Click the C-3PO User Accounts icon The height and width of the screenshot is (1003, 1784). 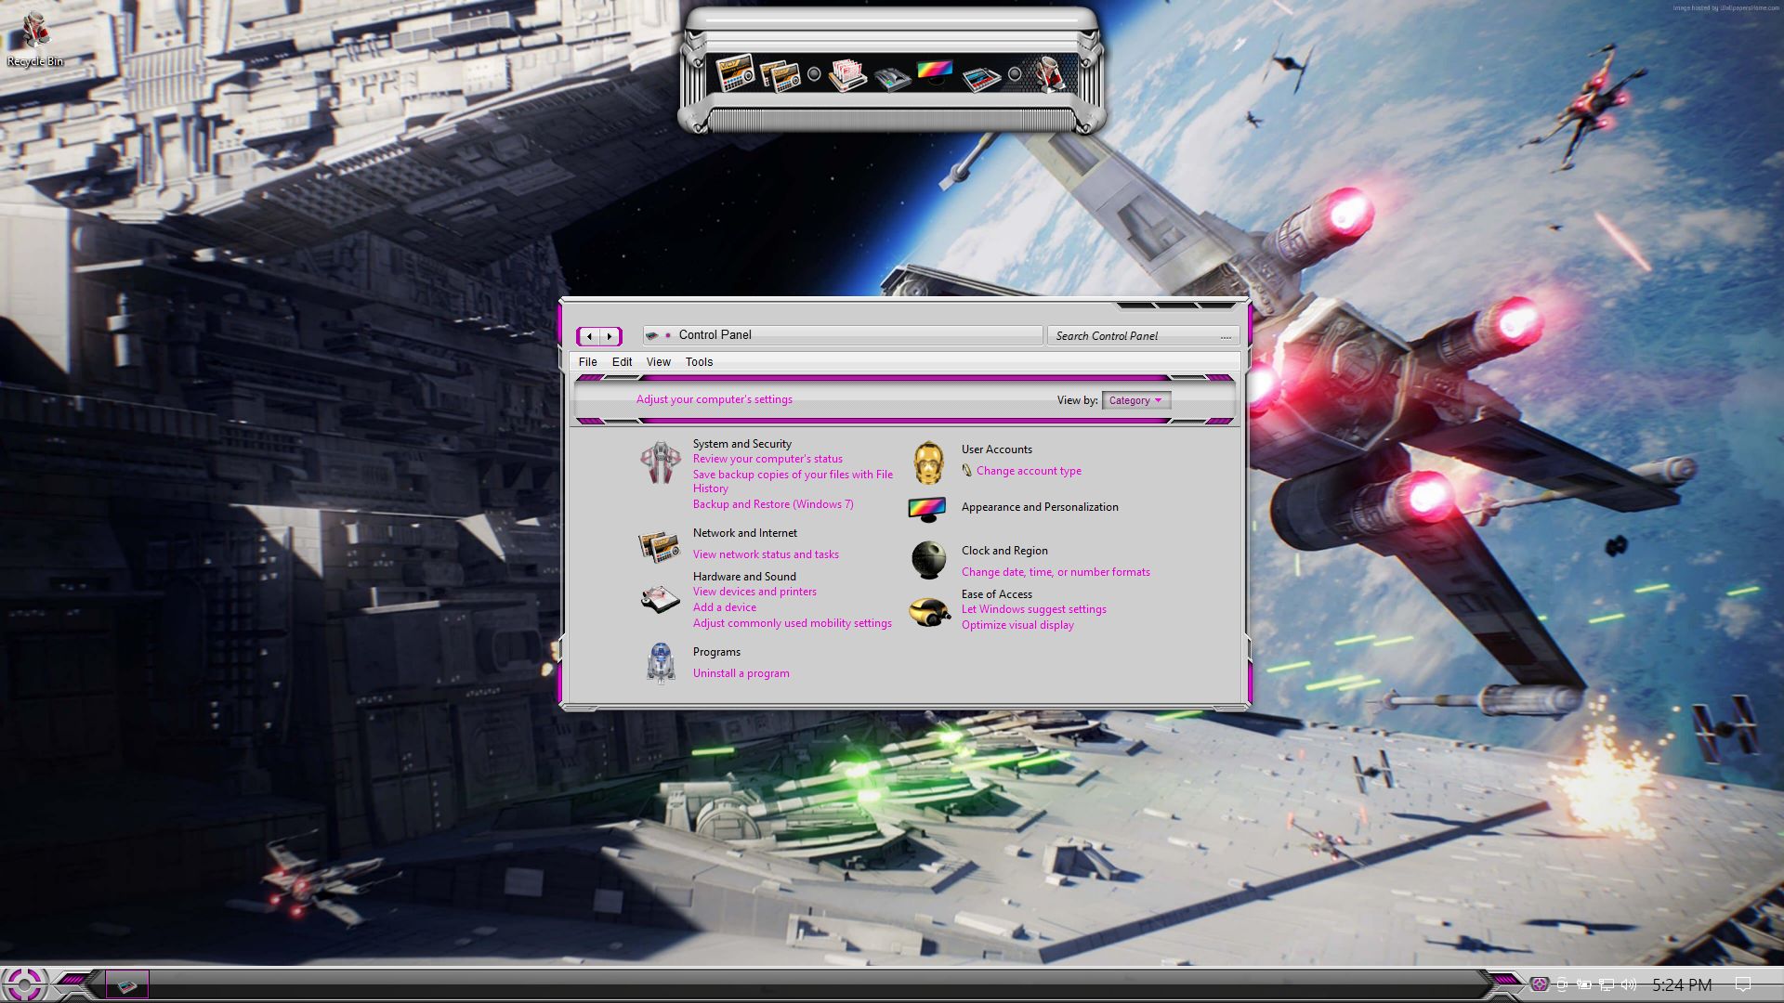click(x=927, y=462)
